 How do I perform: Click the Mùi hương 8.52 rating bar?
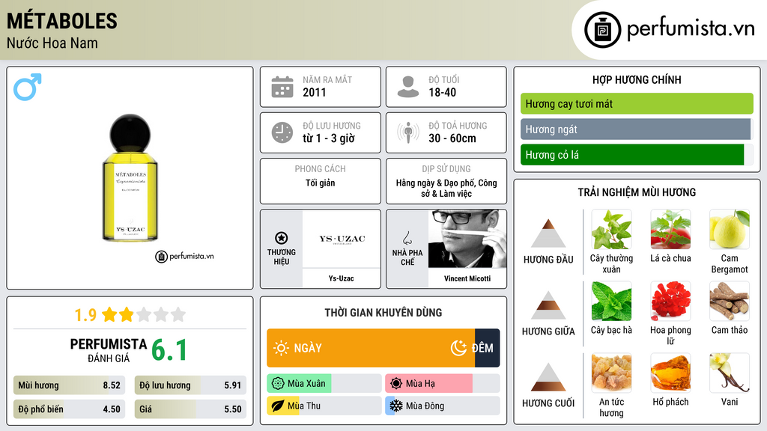(x=69, y=385)
